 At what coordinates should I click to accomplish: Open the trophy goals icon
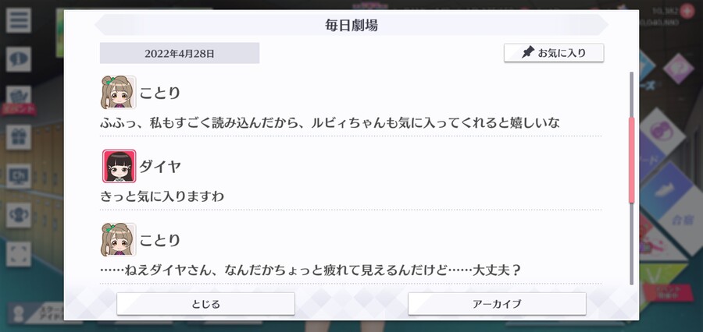[x=19, y=215]
